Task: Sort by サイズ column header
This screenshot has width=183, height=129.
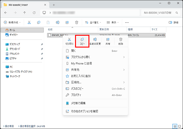Action: [158, 29]
